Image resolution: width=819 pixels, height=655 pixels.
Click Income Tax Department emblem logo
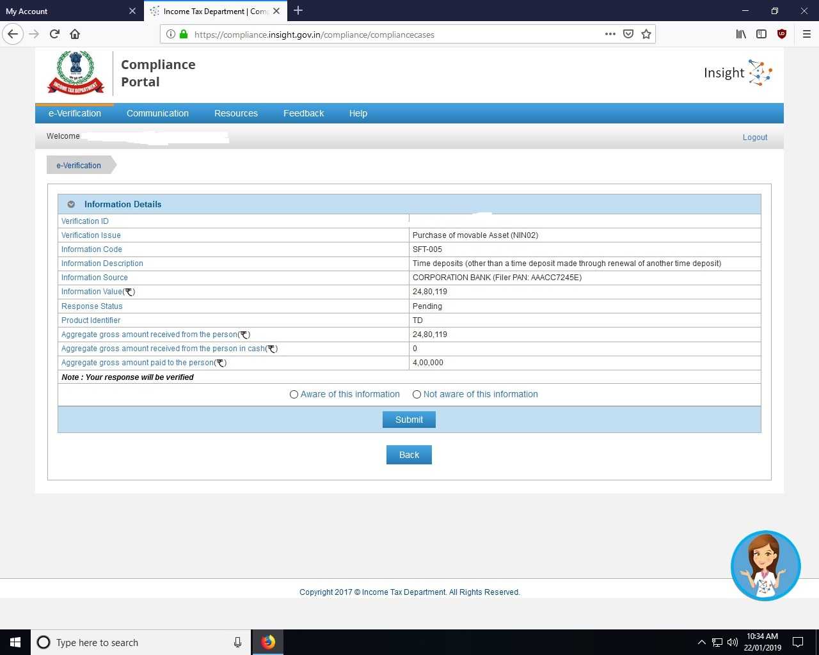pos(76,72)
